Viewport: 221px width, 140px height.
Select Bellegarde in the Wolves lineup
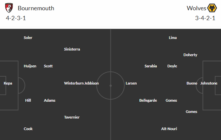coord(148,100)
